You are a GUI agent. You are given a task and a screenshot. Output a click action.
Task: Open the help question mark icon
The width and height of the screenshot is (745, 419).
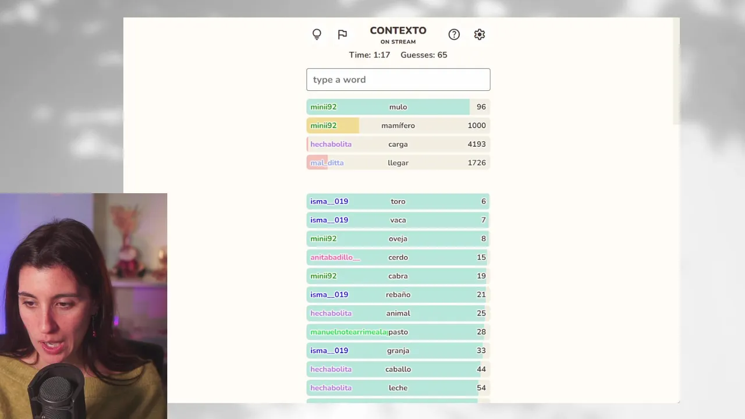click(454, 34)
